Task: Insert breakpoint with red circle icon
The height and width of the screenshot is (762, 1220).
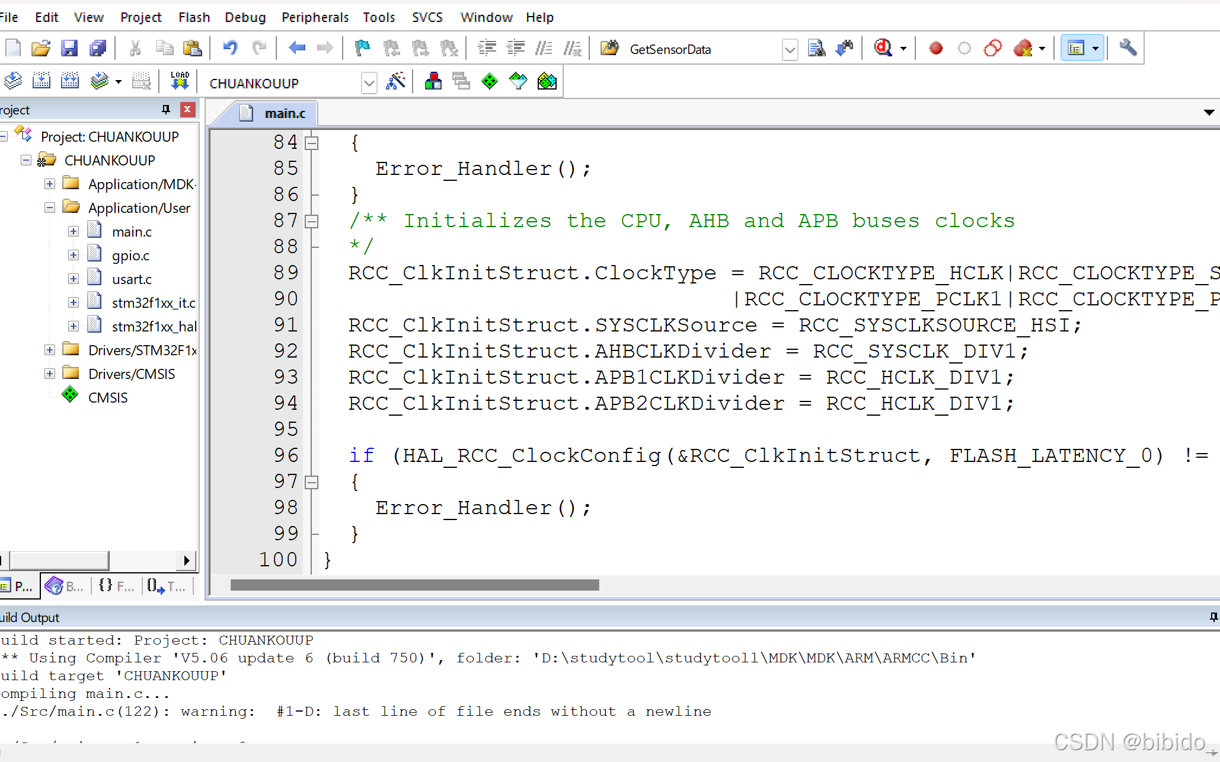Action: (x=936, y=49)
